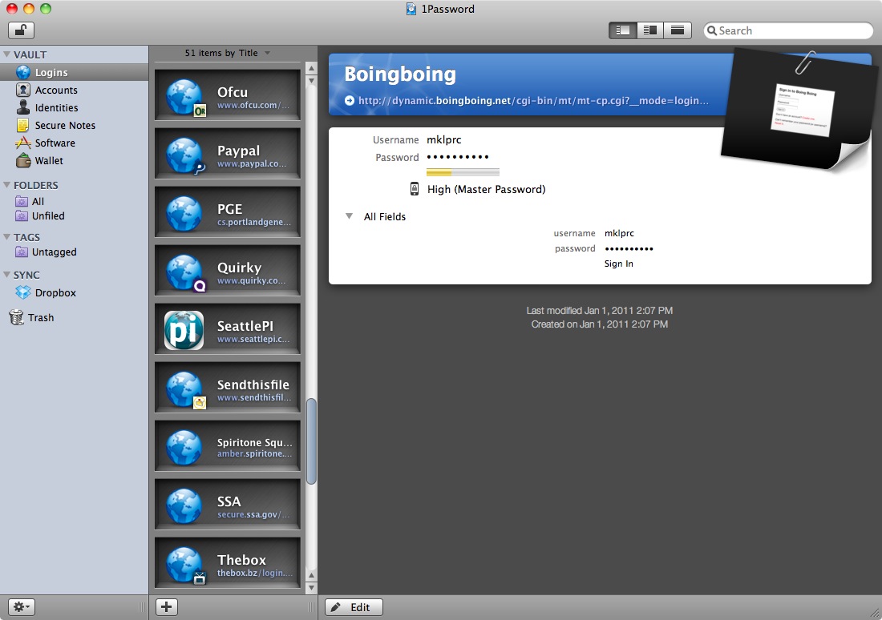Click the Boingboing title heading
Viewport: 882px width, 620px height.
point(400,74)
